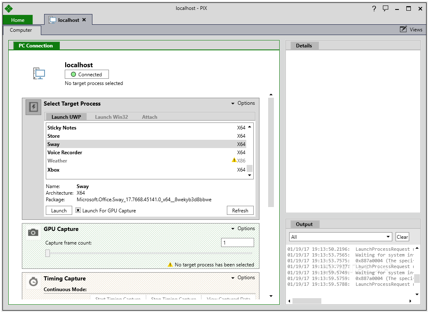Expand GPU Capture Options
The image size is (429, 313).
point(243,228)
